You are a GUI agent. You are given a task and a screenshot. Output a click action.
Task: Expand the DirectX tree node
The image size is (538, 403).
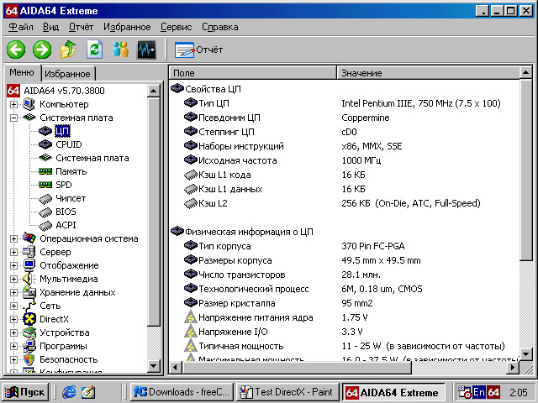14,319
